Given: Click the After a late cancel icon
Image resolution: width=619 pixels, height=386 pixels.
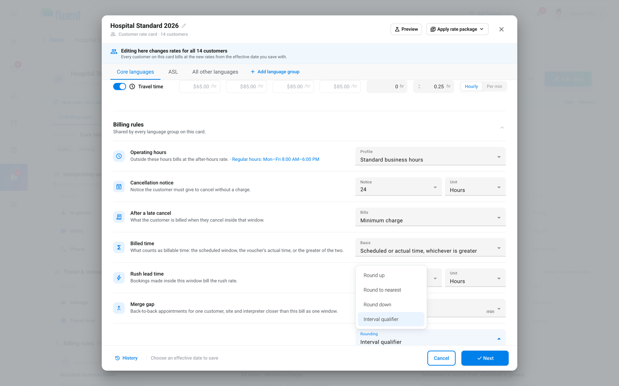Looking at the screenshot, I should (119, 217).
